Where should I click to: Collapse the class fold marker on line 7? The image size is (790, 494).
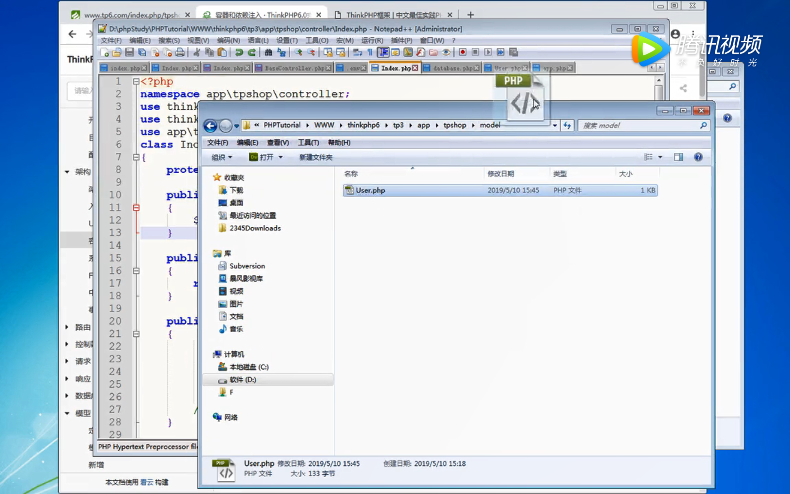pos(136,157)
